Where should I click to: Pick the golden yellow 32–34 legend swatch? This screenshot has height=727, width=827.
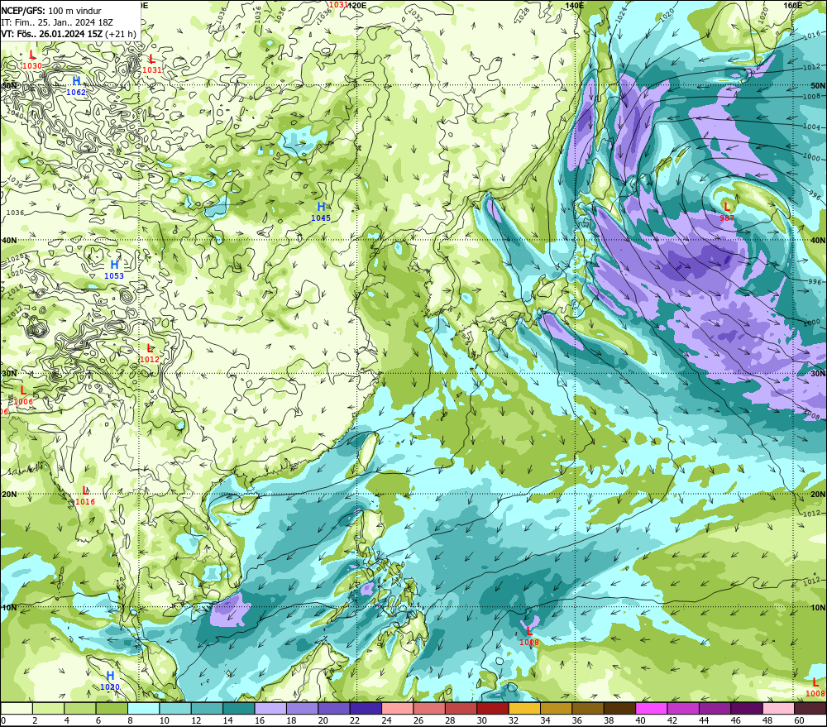click(x=524, y=708)
